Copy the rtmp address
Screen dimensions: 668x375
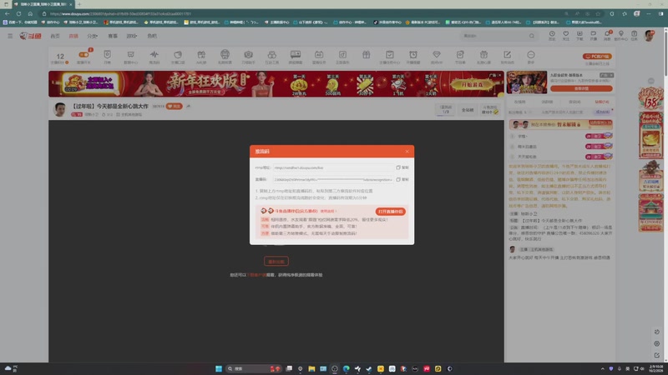(402, 167)
